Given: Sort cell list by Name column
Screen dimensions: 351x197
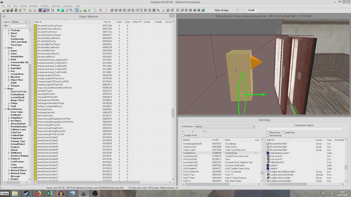Looking at the screenshot, I should click(x=239, y=140).
